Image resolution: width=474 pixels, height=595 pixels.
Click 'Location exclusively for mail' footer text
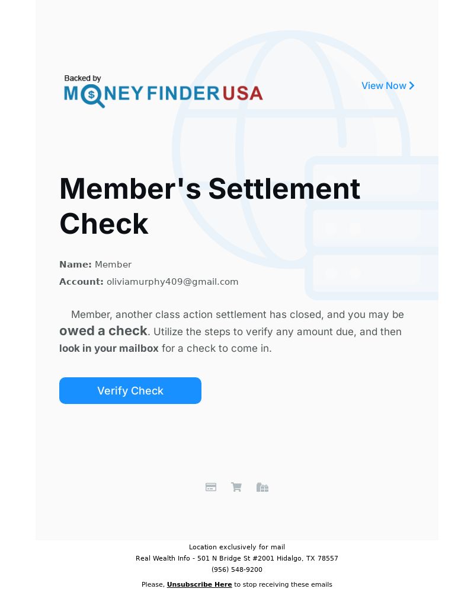[237, 547]
